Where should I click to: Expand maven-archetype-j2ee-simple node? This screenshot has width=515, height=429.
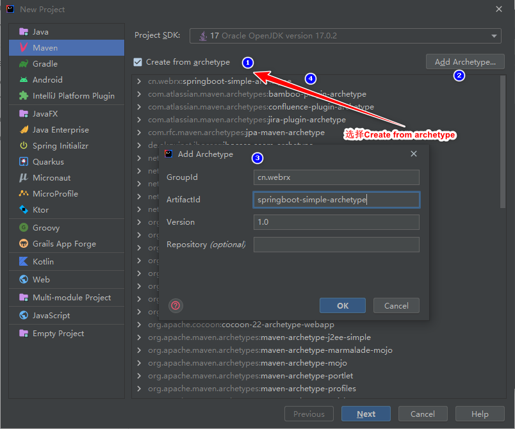pyautogui.click(x=139, y=337)
